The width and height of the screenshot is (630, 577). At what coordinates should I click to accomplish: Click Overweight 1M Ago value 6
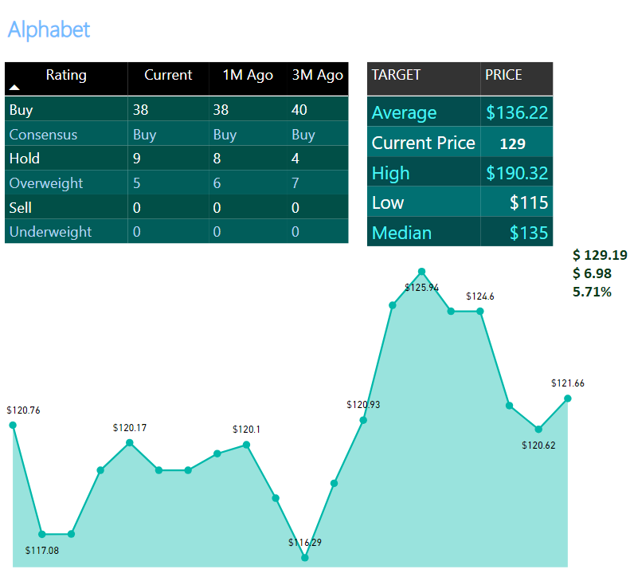pos(217,183)
